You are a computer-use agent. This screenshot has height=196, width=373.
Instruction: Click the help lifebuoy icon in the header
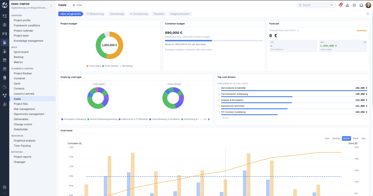tap(354, 5)
